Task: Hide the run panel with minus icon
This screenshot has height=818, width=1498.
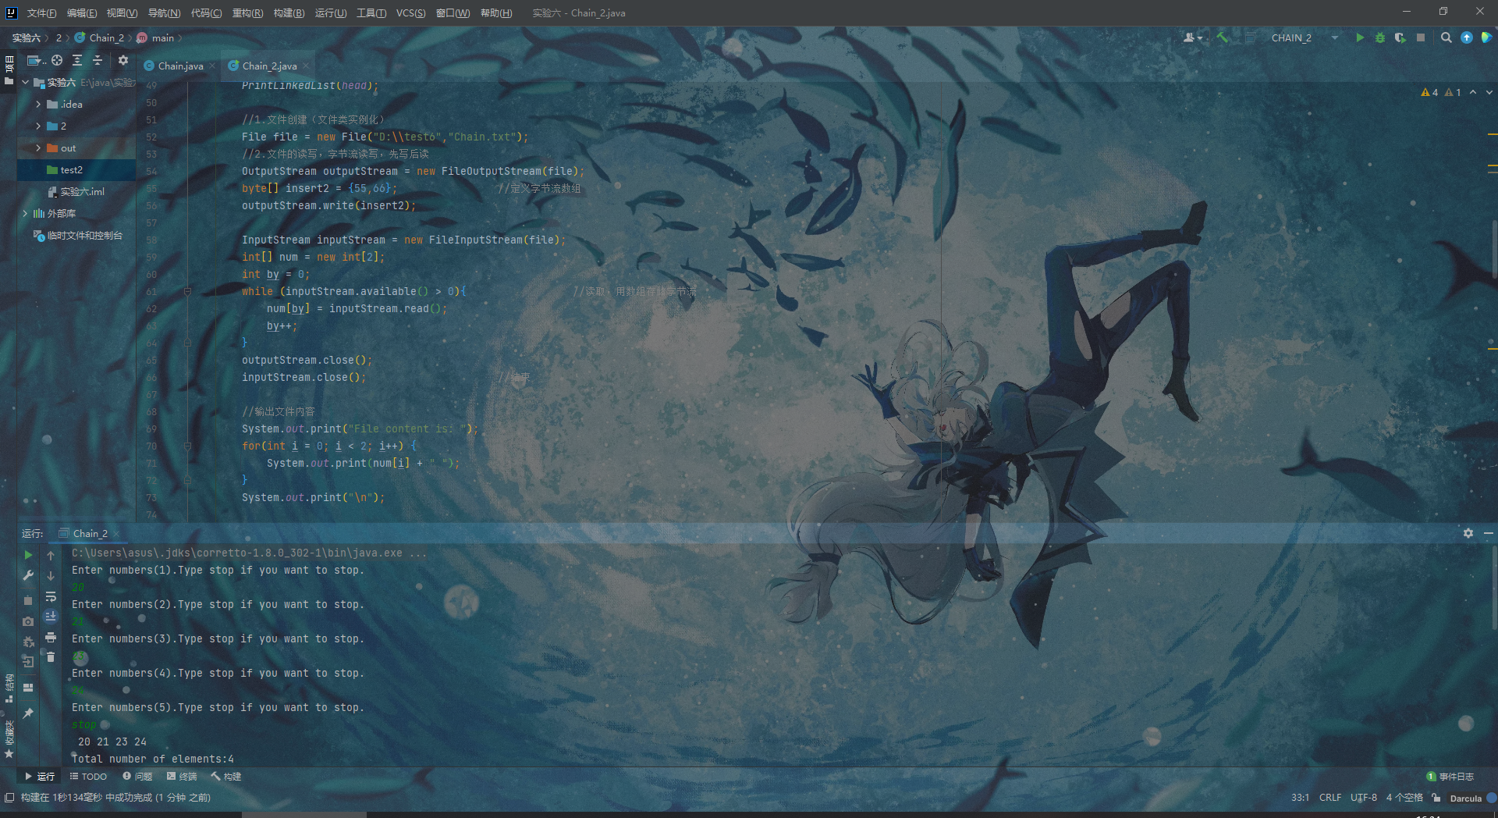Action: pos(1488,533)
